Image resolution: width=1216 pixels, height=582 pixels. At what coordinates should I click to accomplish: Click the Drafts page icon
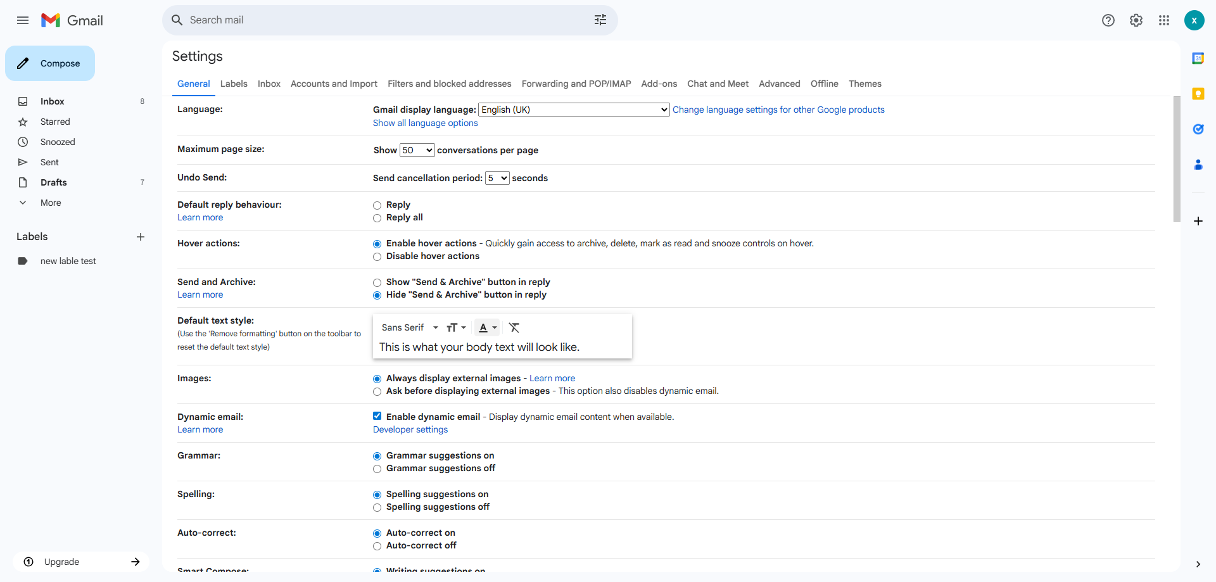coord(23,182)
